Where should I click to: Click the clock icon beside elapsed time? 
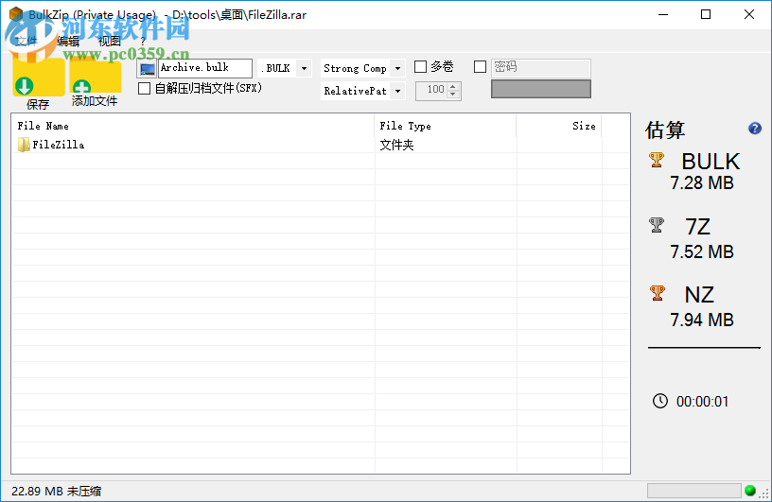coord(659,401)
